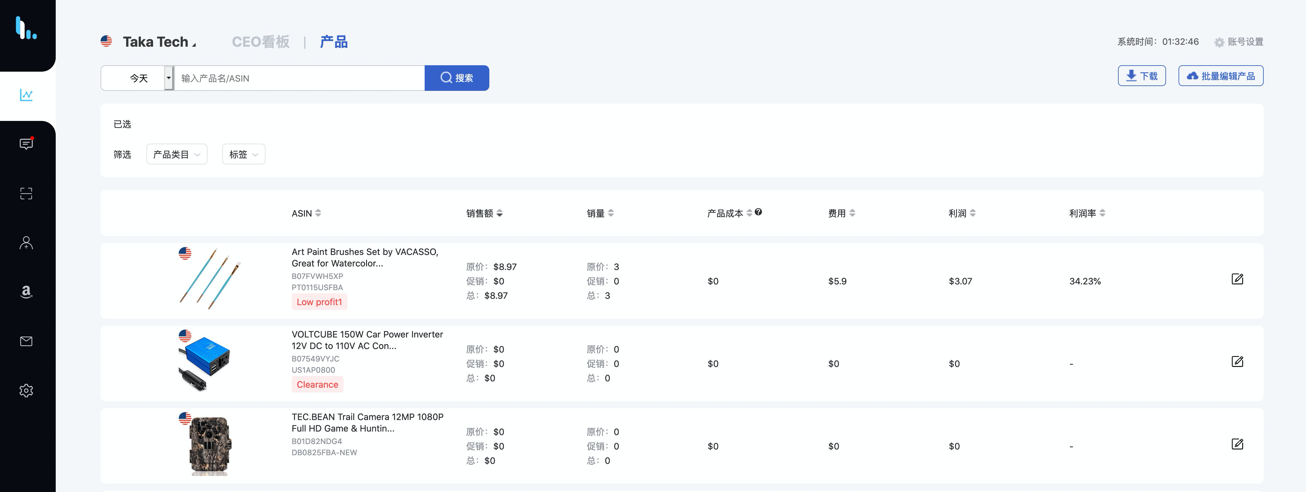This screenshot has height=492, width=1306.
Task: Sort by ASIN column arrows
Action: coord(318,213)
